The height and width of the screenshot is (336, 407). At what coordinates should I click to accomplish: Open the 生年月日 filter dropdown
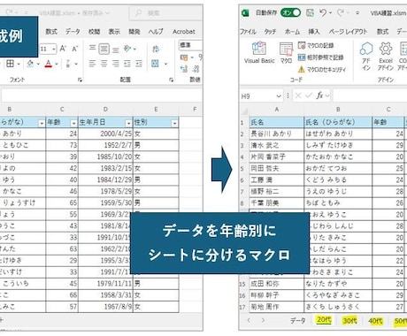128,123
